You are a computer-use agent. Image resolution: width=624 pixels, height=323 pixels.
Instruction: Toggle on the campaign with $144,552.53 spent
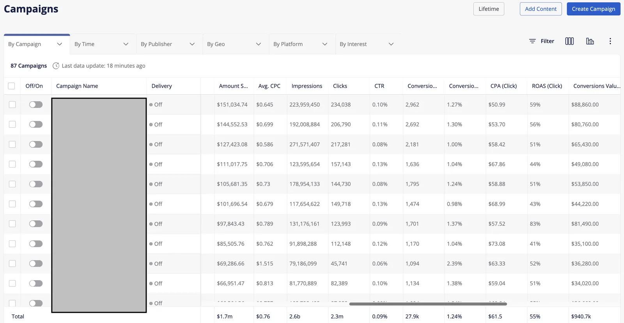36,124
